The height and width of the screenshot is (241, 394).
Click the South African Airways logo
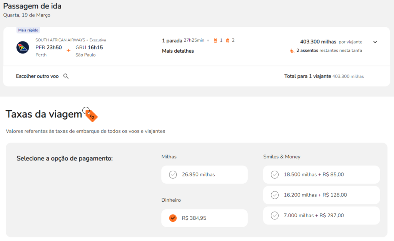click(x=23, y=47)
